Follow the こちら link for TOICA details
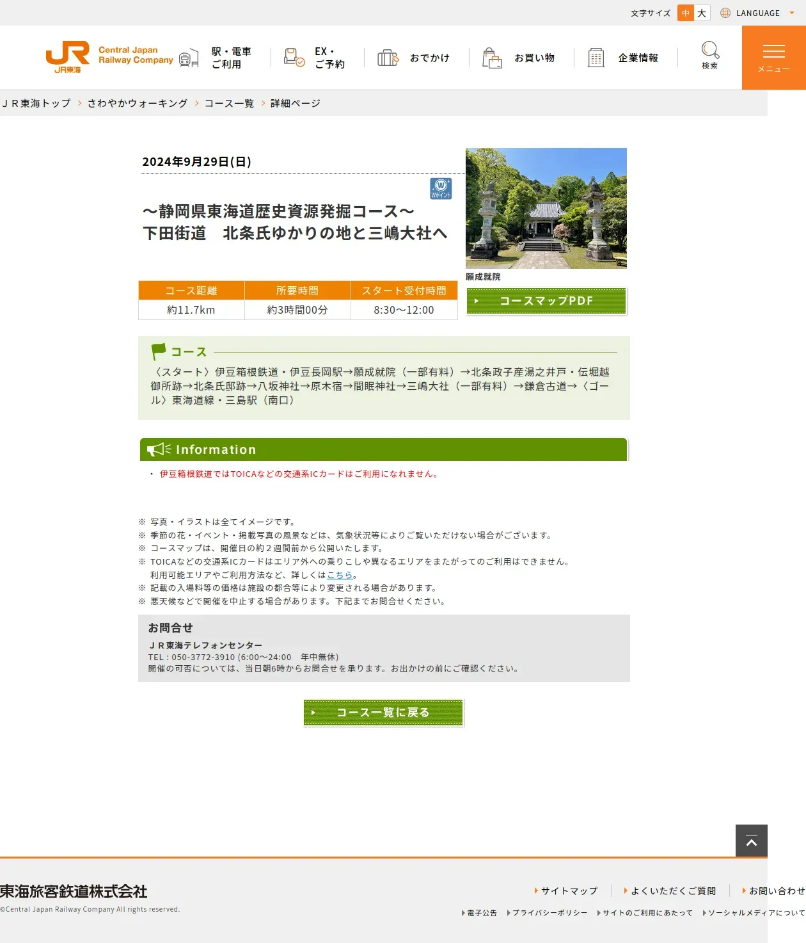806x943 pixels. [x=340, y=575]
